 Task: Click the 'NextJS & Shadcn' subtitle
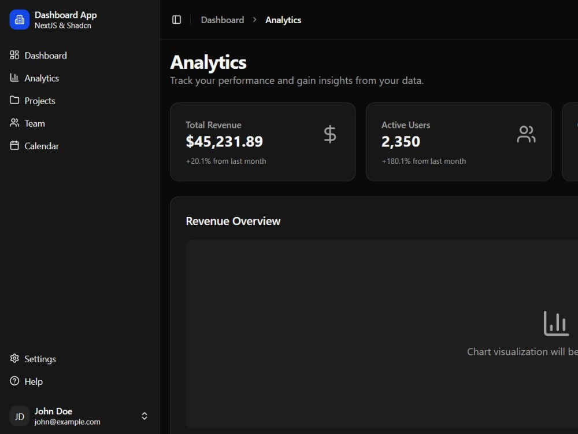coord(63,25)
